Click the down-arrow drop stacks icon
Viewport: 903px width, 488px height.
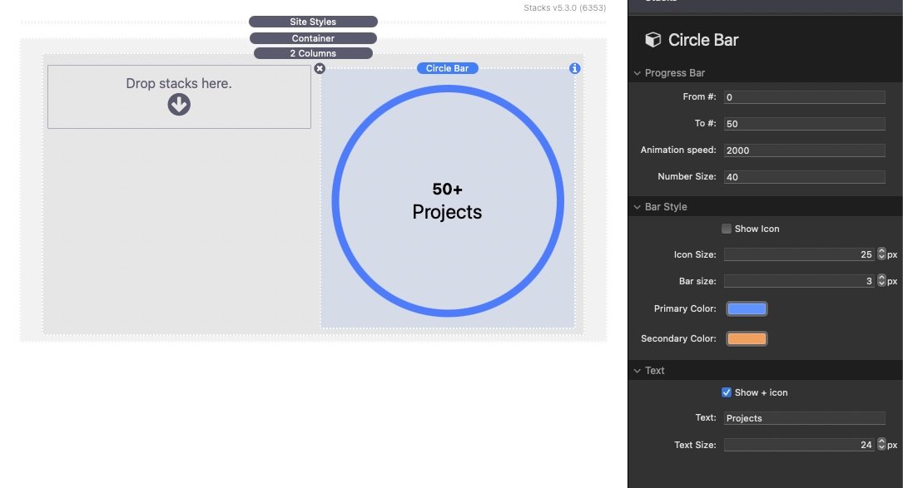coord(179,104)
